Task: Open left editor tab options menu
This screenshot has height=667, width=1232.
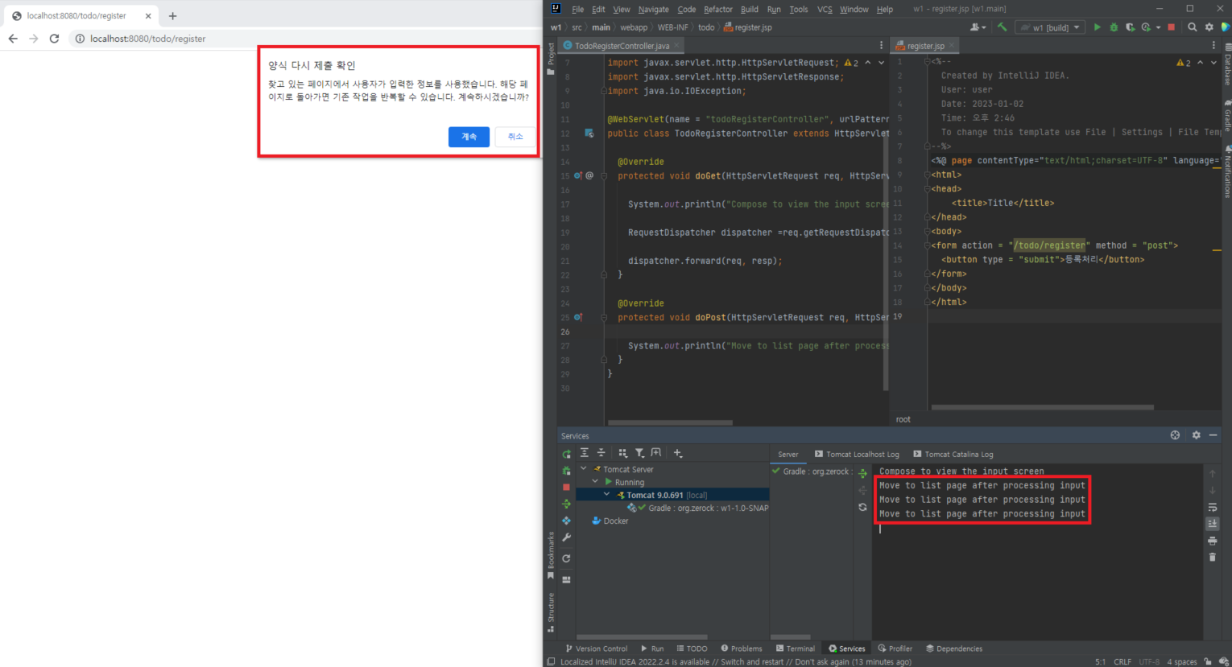Action: [x=881, y=46]
